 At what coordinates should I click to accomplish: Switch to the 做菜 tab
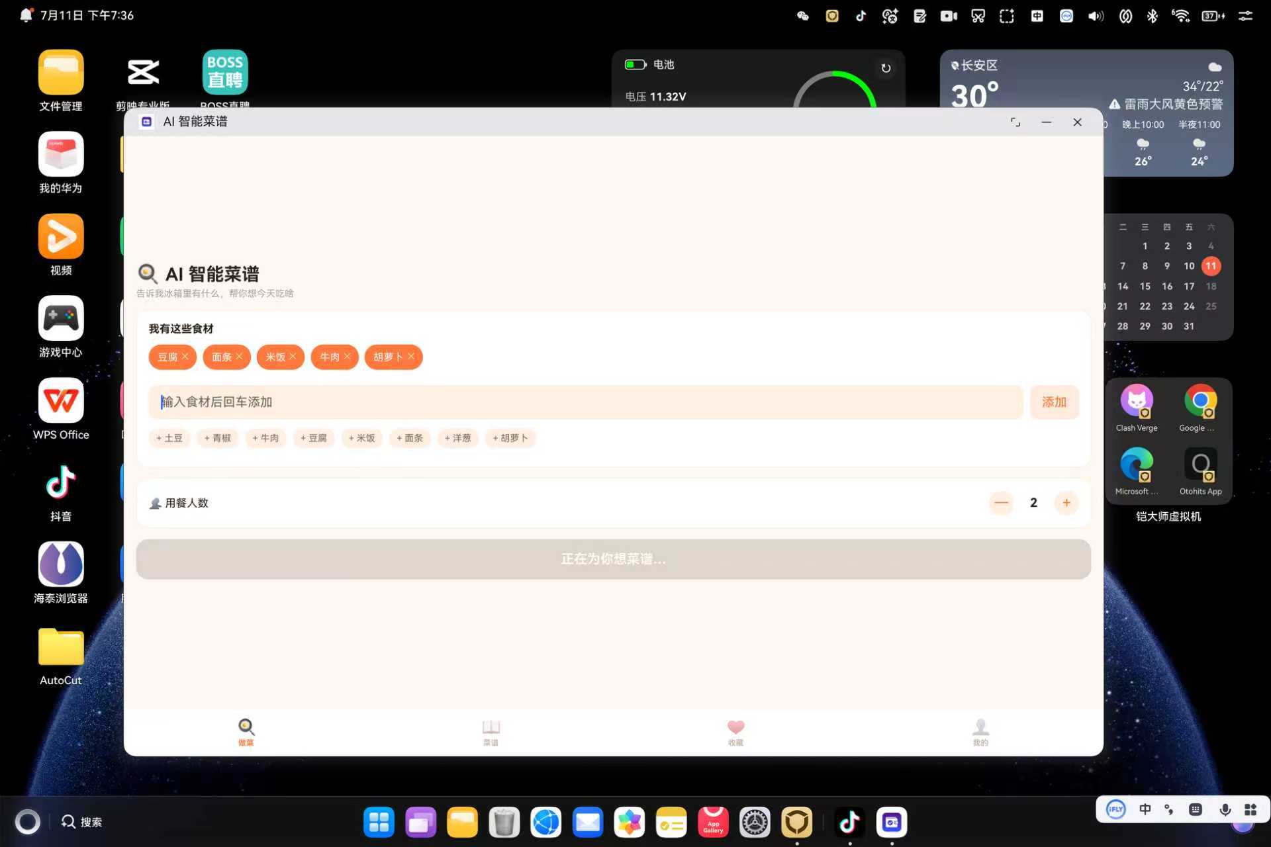tap(246, 732)
